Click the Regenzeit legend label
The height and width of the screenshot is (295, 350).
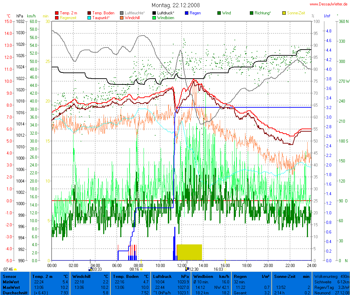(68, 17)
